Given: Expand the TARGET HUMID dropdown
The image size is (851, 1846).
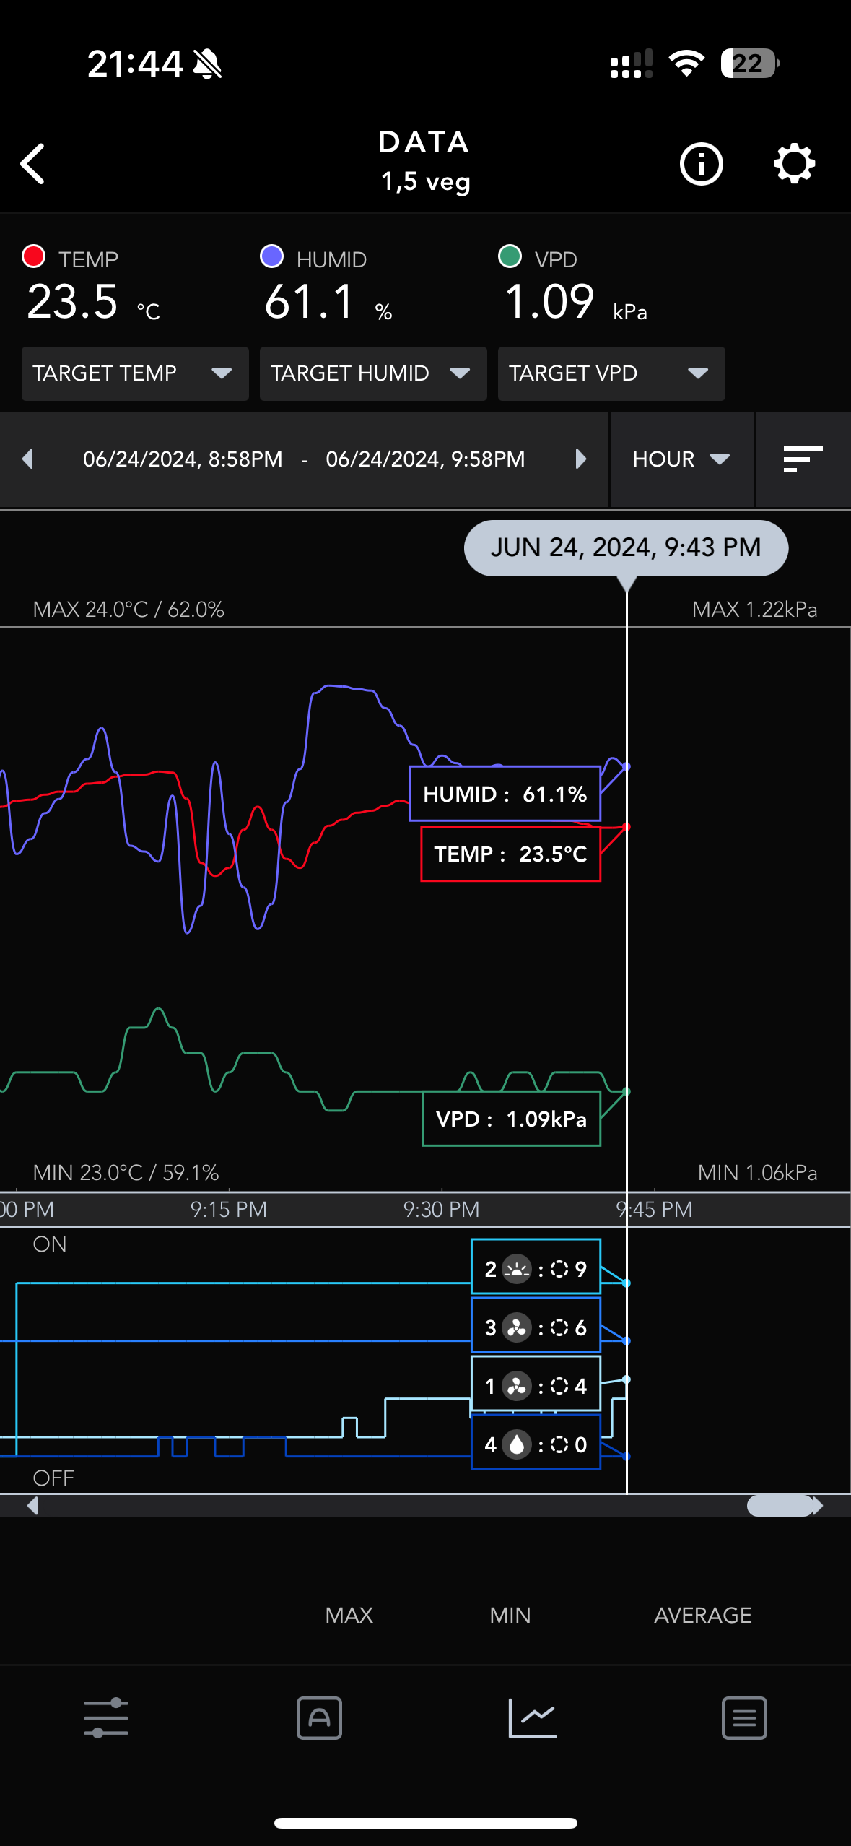Looking at the screenshot, I should [373, 373].
